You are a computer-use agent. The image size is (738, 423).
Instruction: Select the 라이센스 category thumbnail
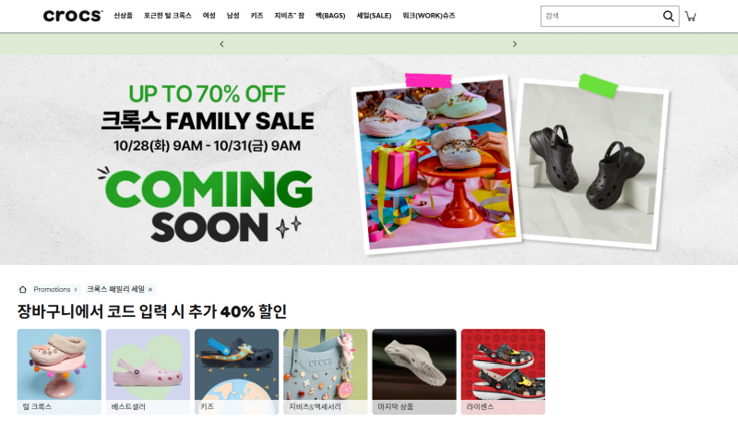click(x=503, y=371)
